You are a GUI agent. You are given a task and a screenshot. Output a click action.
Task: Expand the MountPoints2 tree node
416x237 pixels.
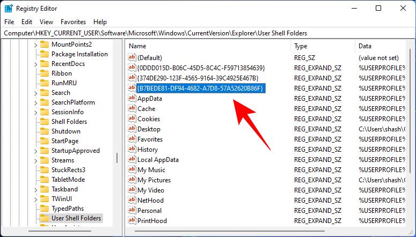(36, 45)
